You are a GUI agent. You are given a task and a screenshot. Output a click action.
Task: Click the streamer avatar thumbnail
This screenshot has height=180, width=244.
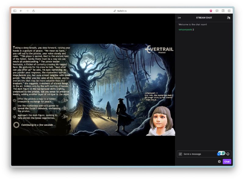161,120
